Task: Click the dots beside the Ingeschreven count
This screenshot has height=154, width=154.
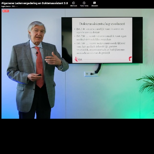Action: (17, 6)
